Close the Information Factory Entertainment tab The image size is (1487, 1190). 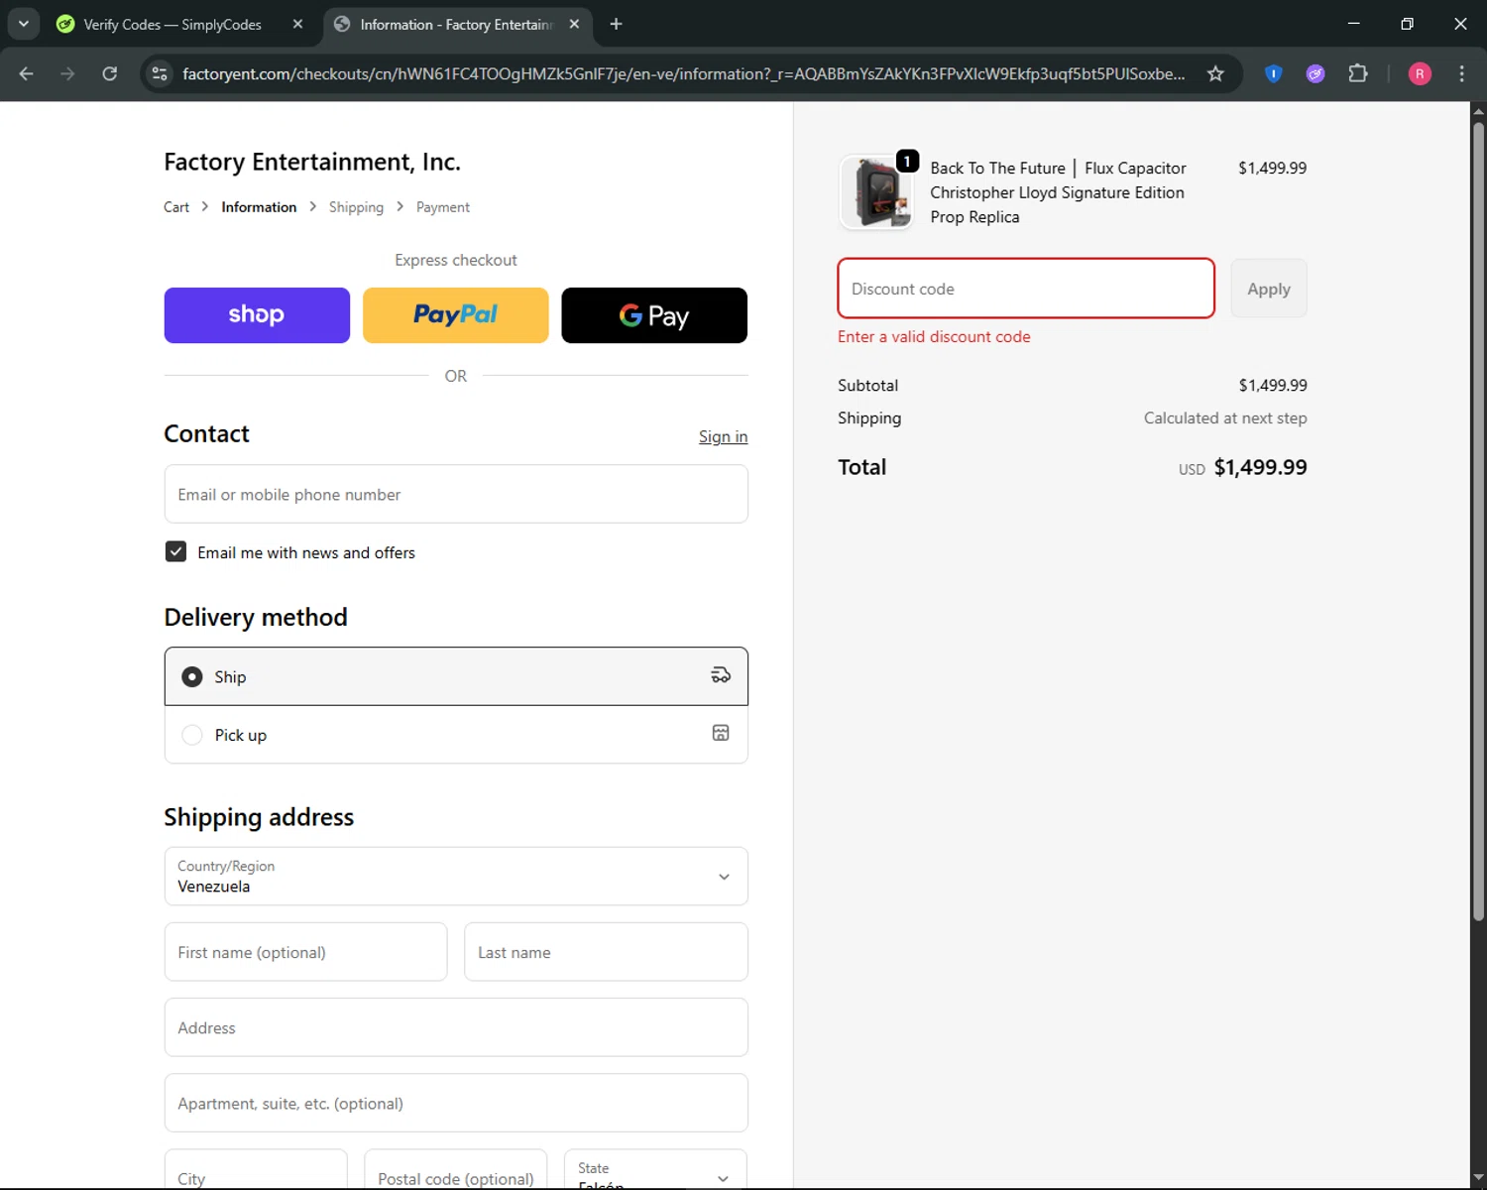[x=574, y=24]
